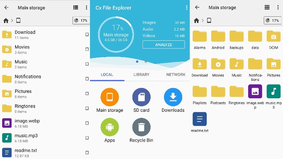Select the first page indicator dot
Screen dimensions: 283x159
coord(137,62)
